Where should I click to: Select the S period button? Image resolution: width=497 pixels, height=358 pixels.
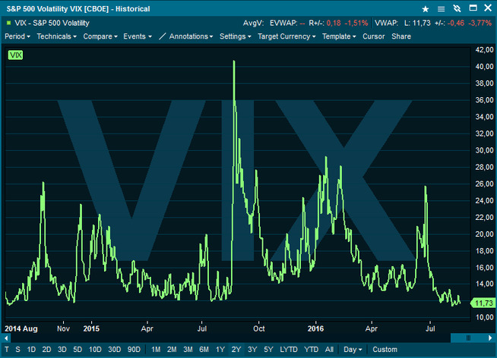(x=17, y=350)
